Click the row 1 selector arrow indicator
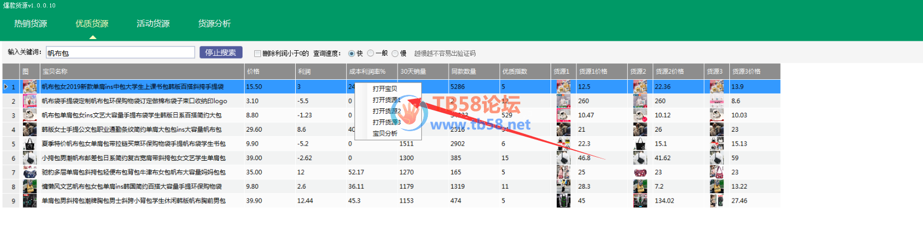 coord(6,87)
